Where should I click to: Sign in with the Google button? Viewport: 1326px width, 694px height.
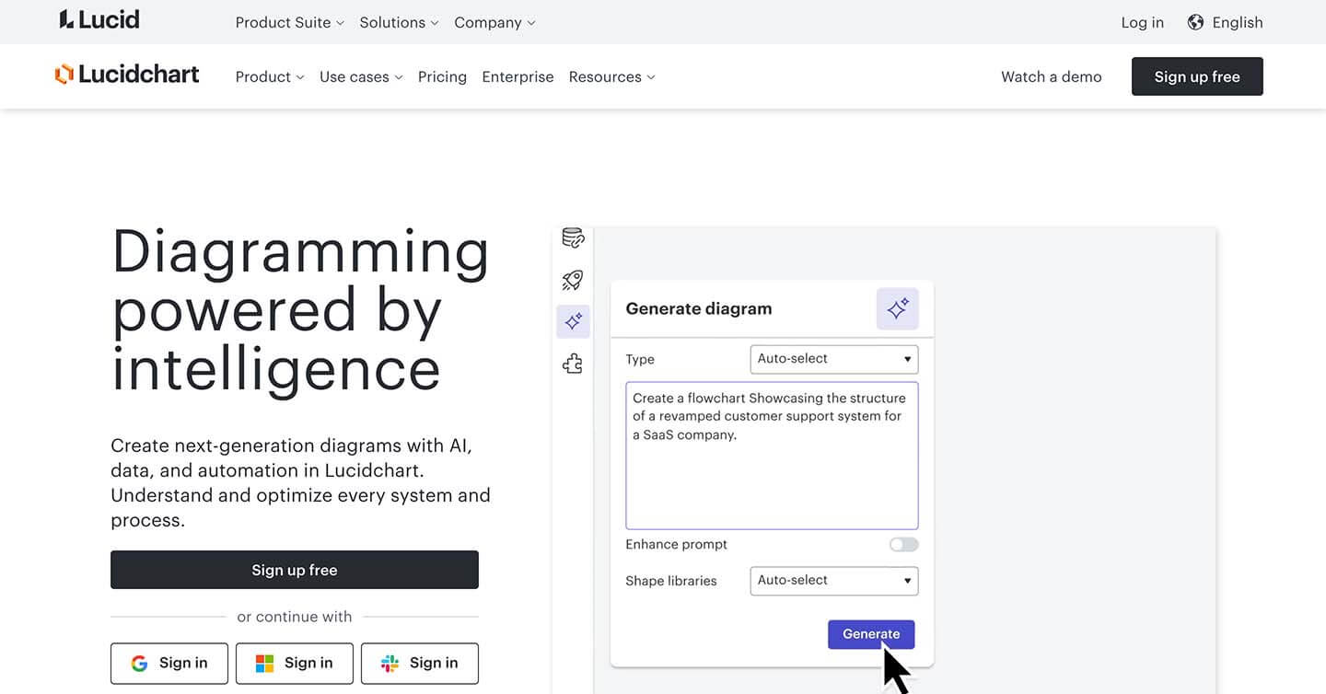pos(169,663)
